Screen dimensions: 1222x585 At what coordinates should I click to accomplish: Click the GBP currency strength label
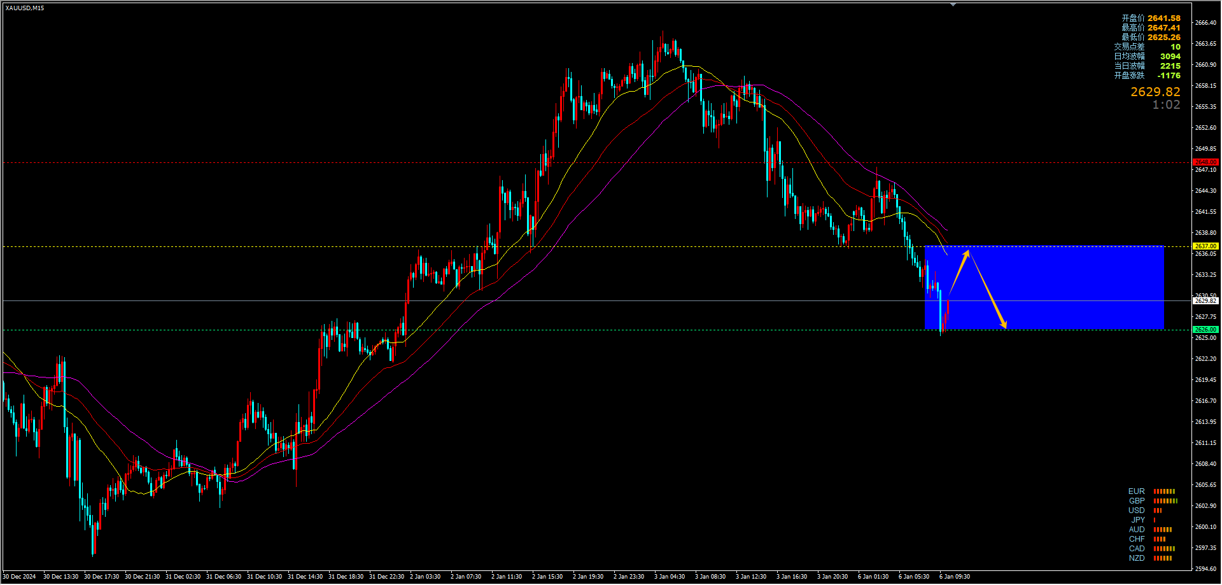(x=1136, y=501)
